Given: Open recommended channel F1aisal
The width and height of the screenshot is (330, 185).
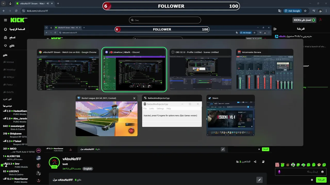Looking at the screenshot, I should tap(15, 143).
